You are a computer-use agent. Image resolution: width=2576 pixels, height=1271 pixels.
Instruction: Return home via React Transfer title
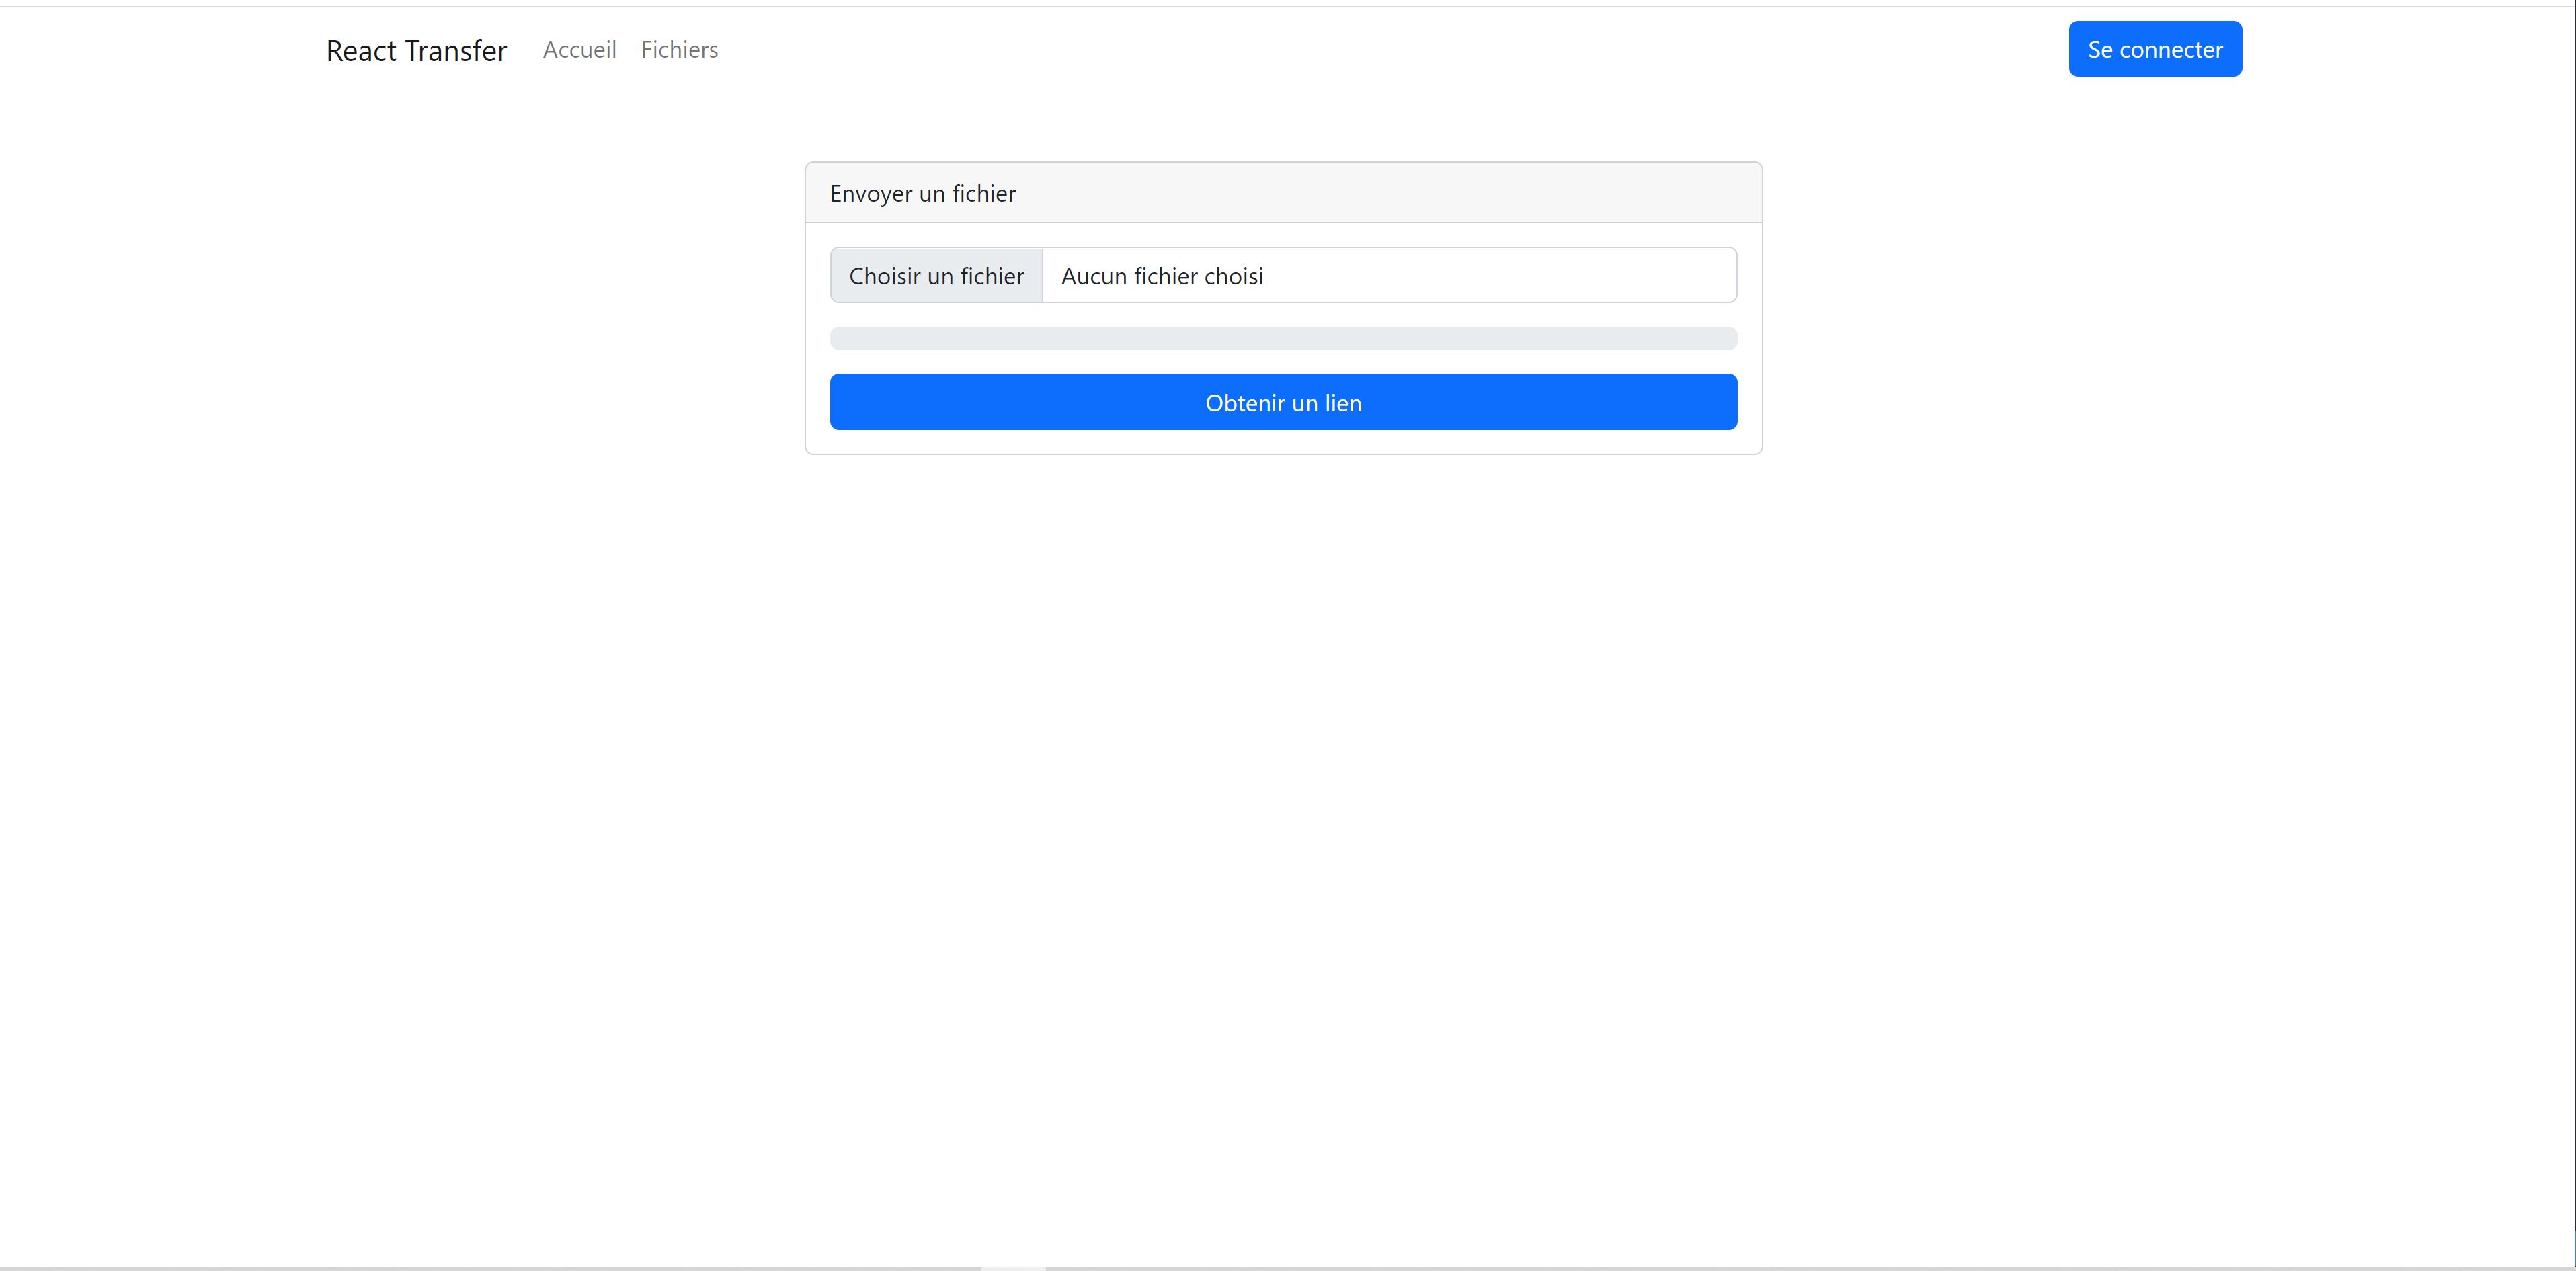pyautogui.click(x=416, y=50)
